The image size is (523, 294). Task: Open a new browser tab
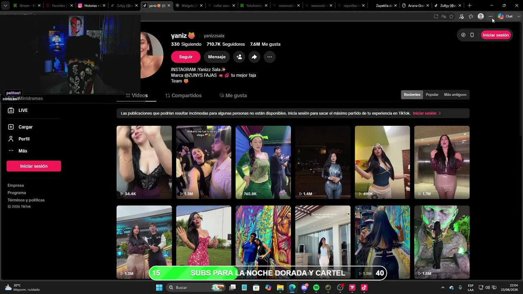[469, 6]
